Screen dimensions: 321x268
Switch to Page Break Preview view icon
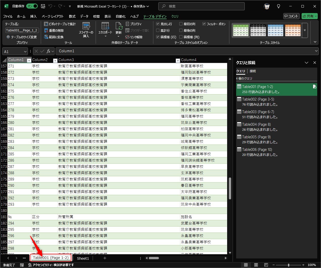[x=266, y=265]
